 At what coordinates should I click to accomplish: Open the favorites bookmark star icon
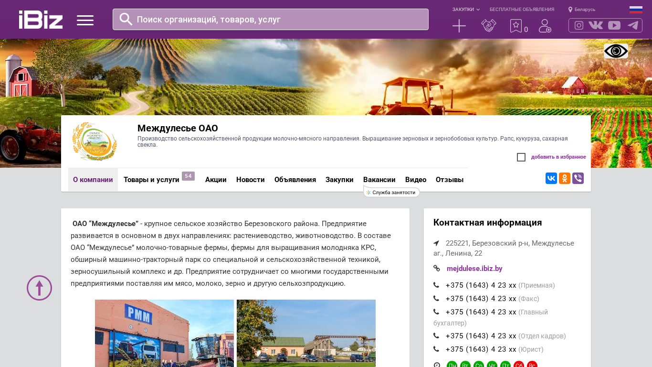[x=516, y=26]
